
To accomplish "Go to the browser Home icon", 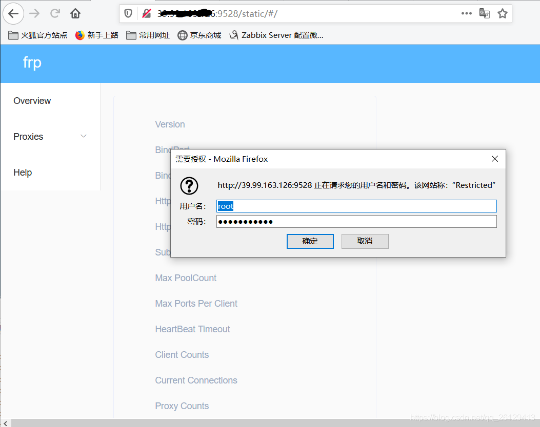I will click(75, 14).
